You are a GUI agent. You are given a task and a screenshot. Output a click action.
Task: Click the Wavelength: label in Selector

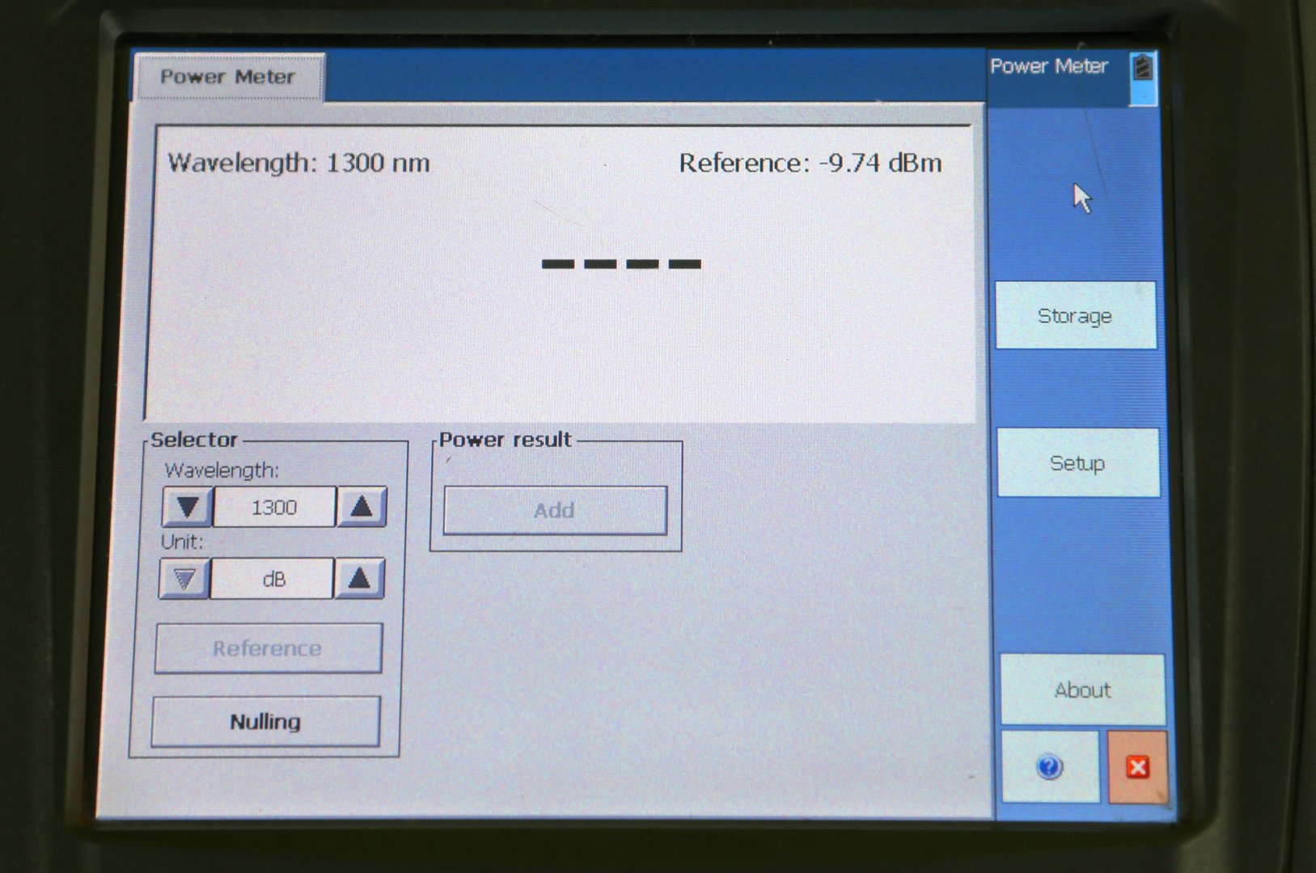pos(222,470)
